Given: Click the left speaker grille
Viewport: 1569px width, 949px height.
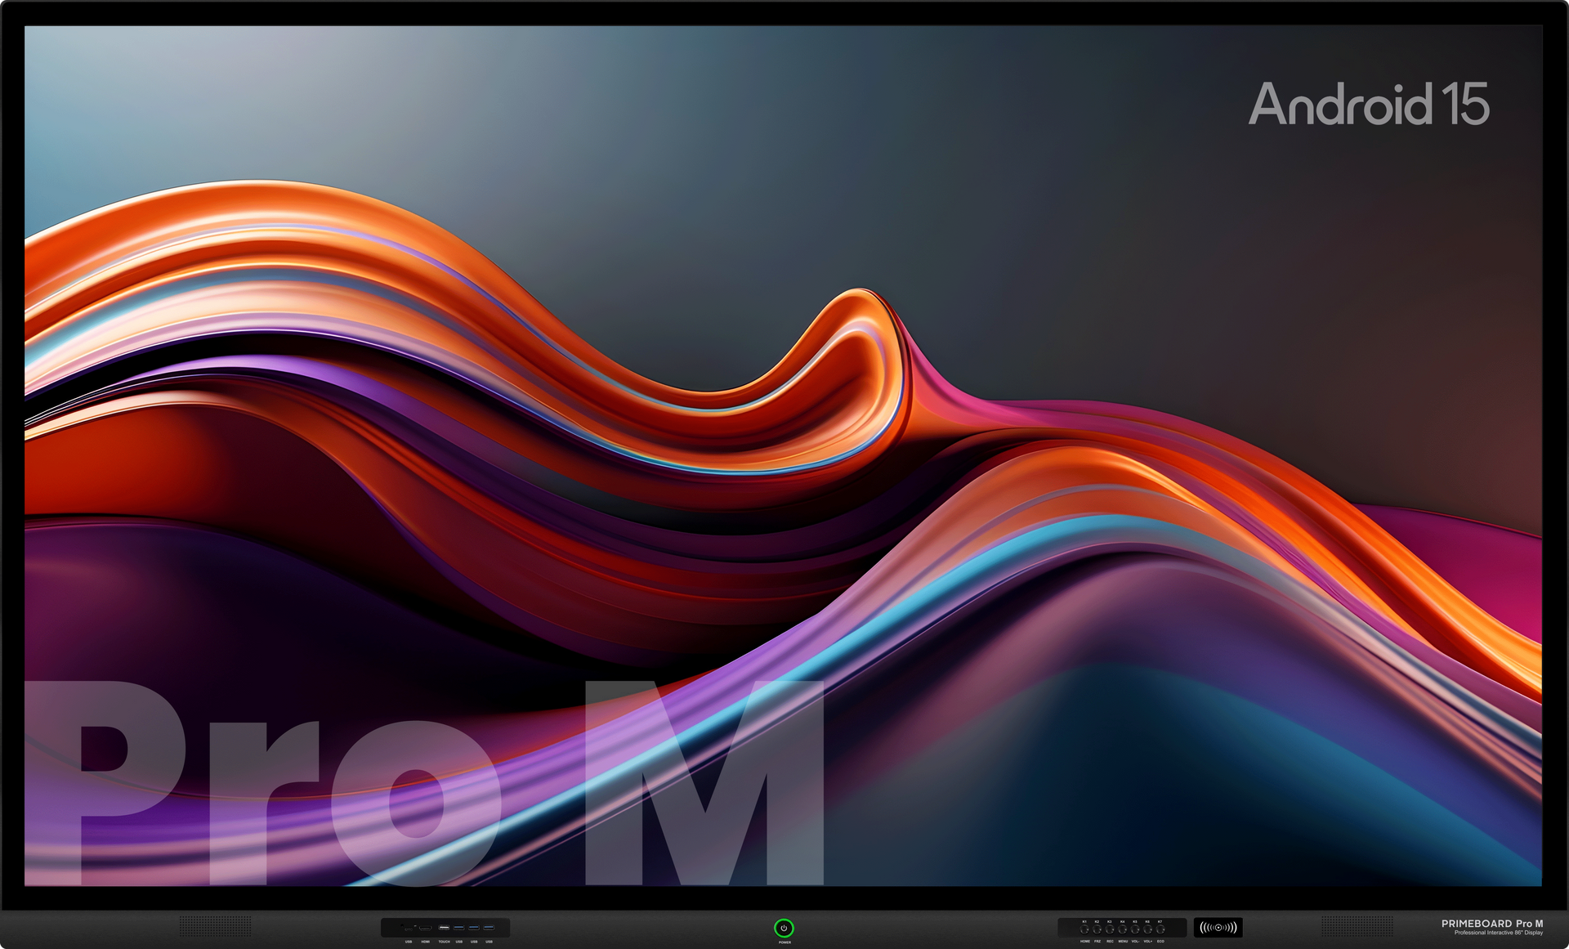Looking at the screenshot, I should coord(216,926).
